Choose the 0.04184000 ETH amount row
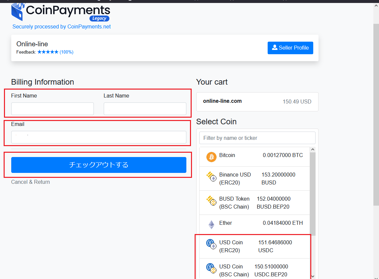Image resolution: width=379 pixels, height=279 pixels. point(283,223)
